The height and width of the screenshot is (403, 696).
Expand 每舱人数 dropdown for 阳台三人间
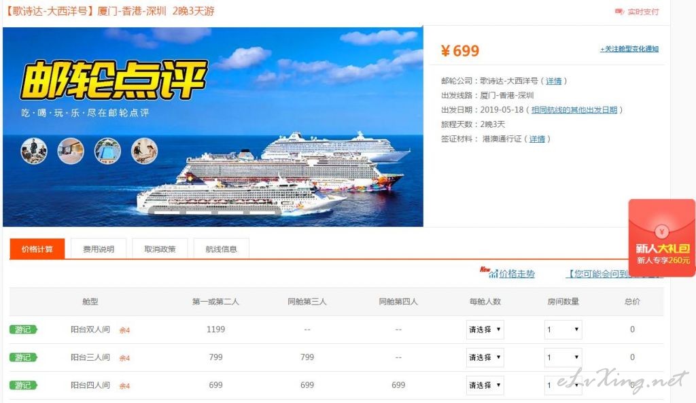pos(485,357)
